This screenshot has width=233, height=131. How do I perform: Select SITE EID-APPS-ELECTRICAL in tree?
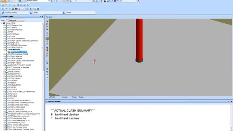coord(19,105)
